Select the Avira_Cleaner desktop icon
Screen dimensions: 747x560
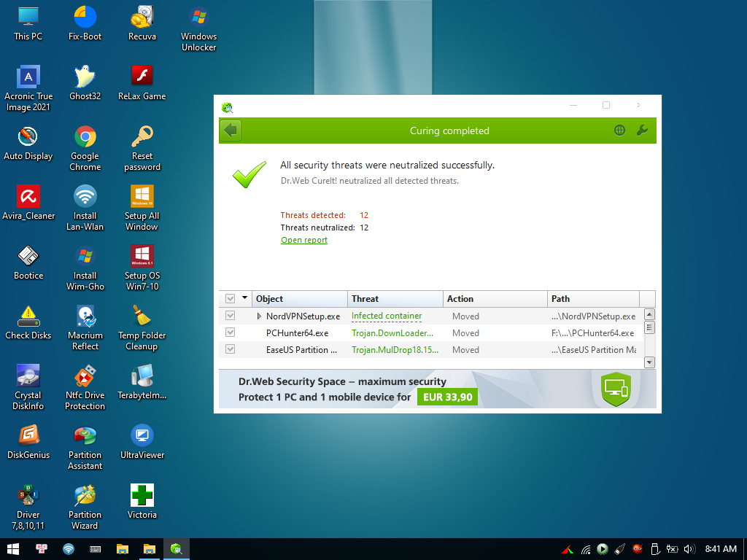coord(28,203)
